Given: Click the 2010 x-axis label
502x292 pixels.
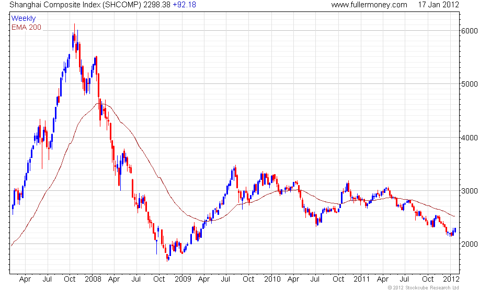Looking at the screenshot, I should click(272, 279).
